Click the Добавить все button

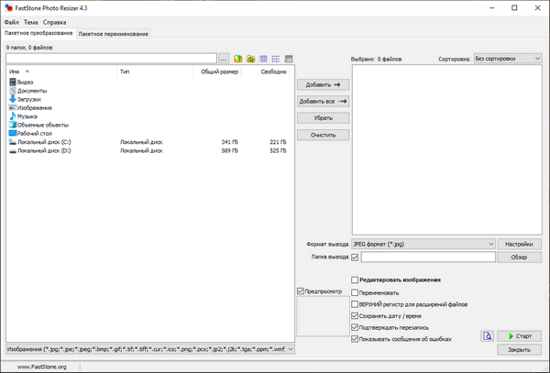pos(324,102)
